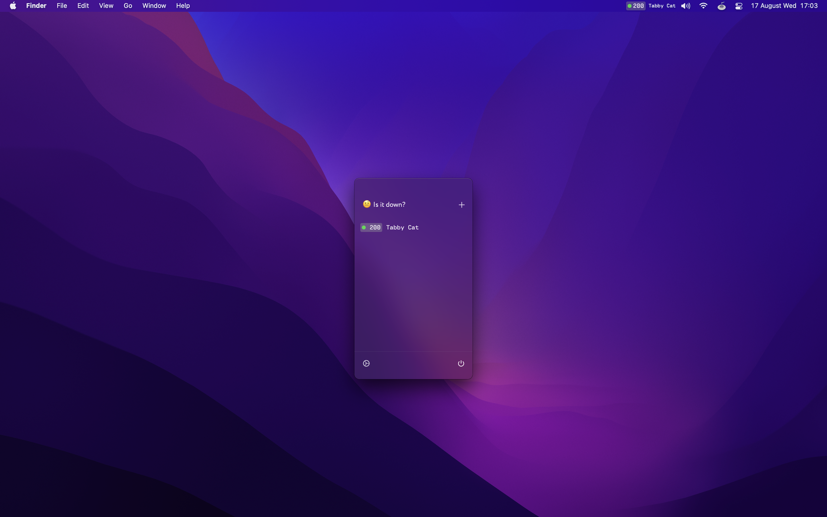Click the plus icon to add a site
This screenshot has width=827, height=517.
click(x=461, y=205)
